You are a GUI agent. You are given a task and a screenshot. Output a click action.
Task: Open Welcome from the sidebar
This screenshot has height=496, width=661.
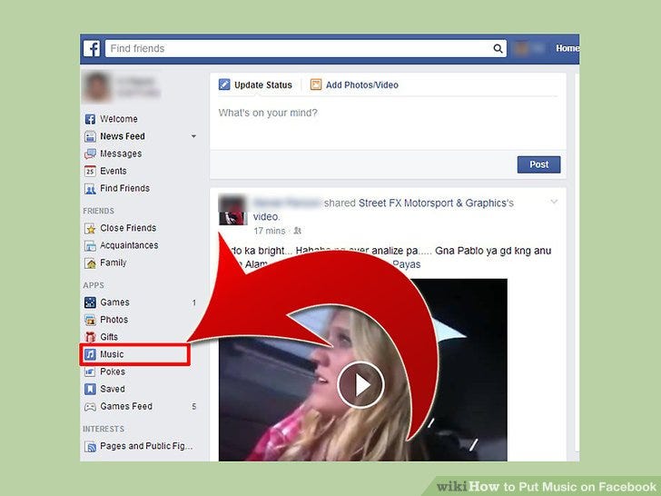click(x=118, y=119)
